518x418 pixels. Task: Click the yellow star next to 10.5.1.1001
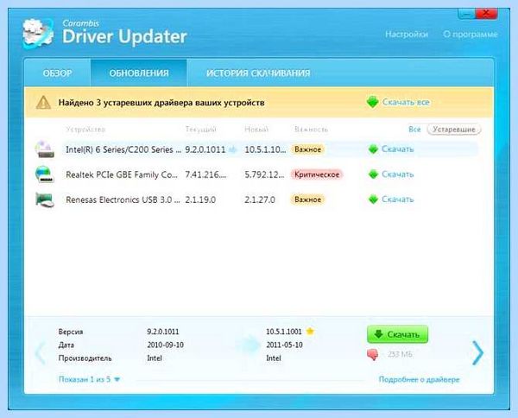310,331
